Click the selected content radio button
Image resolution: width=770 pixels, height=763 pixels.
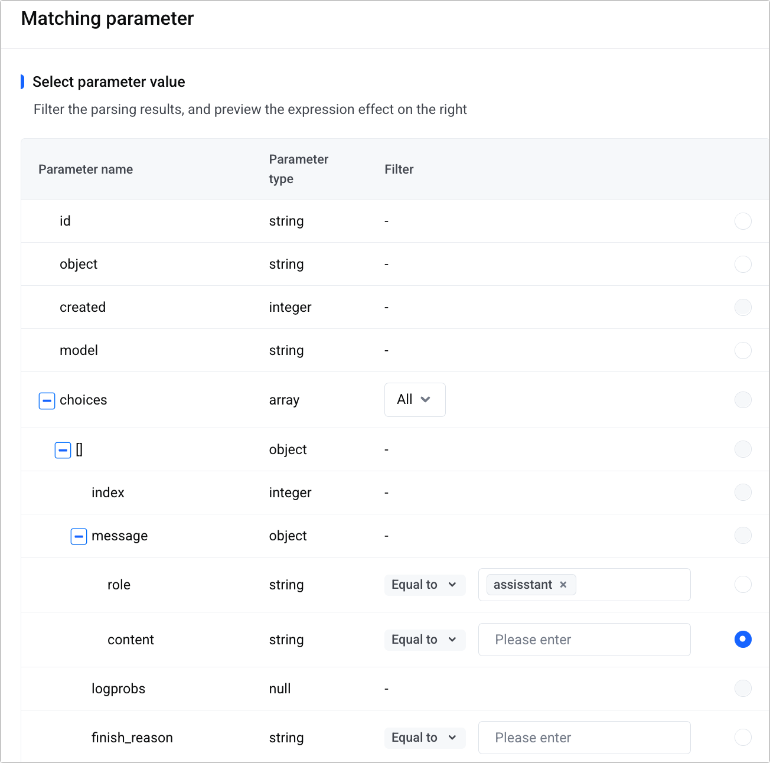click(743, 640)
